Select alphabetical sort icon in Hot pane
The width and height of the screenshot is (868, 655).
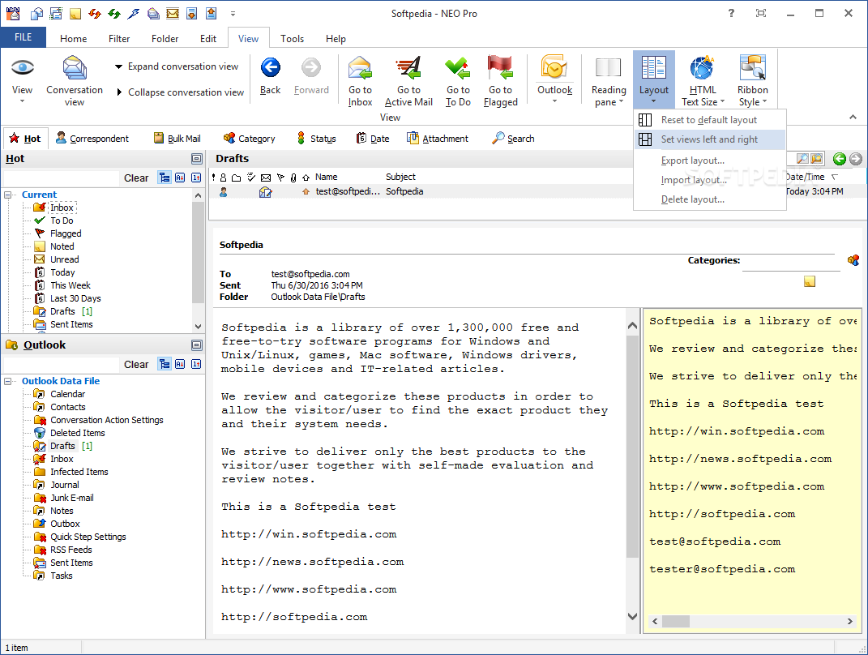coord(180,178)
